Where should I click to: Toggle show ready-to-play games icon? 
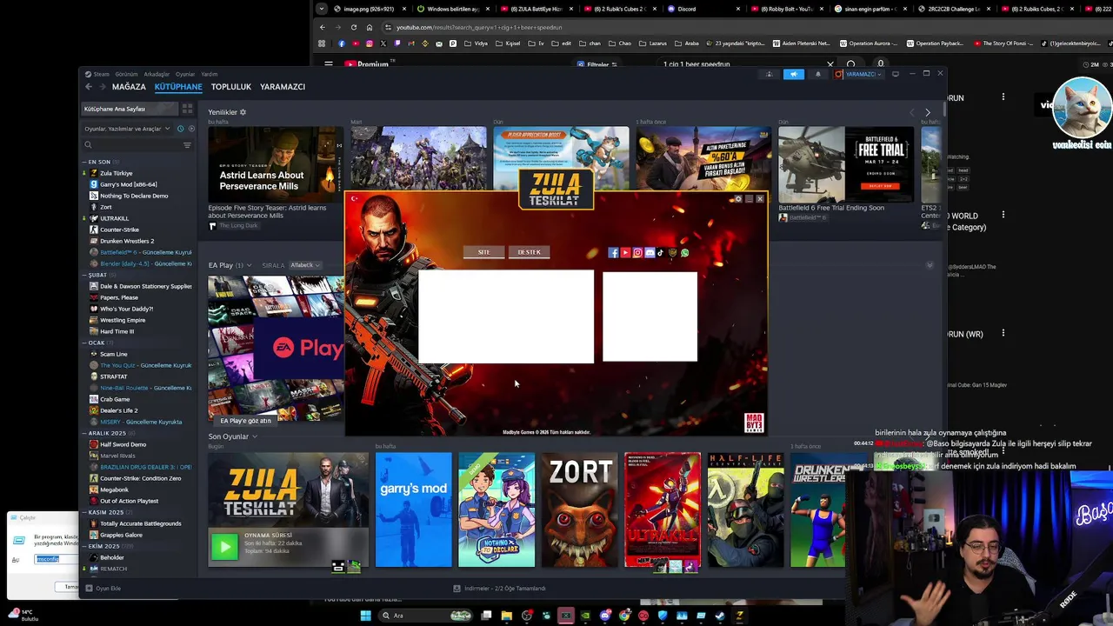[x=191, y=129]
